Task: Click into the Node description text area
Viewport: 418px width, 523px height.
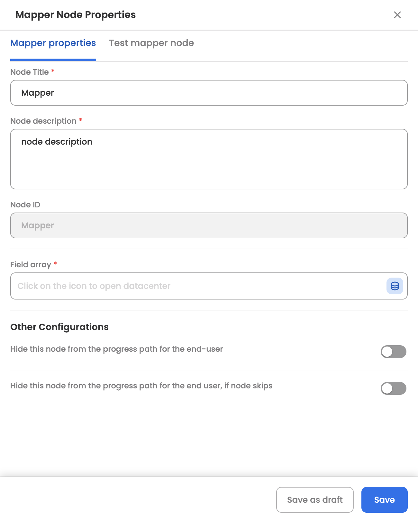Action: point(209,159)
